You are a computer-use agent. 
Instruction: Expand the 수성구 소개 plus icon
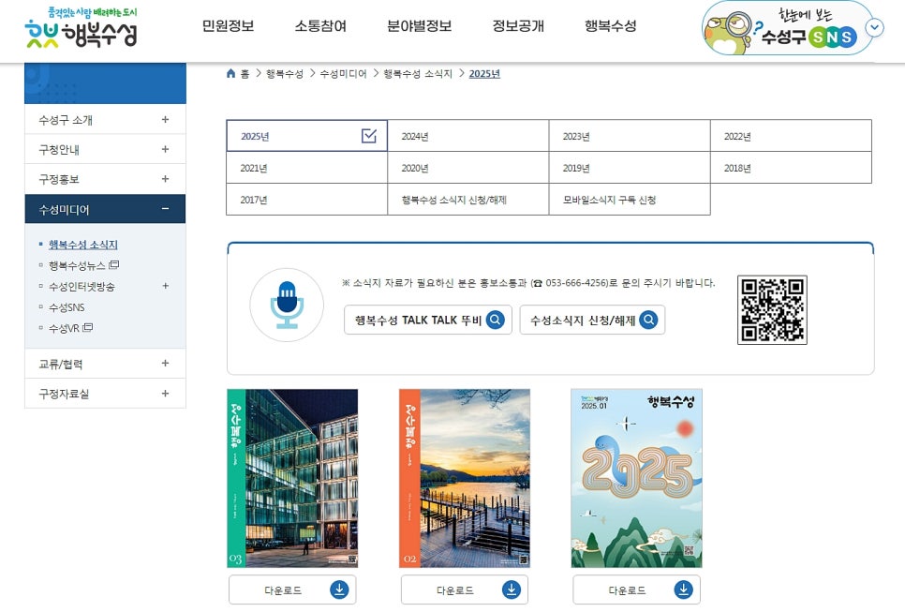tap(165, 120)
